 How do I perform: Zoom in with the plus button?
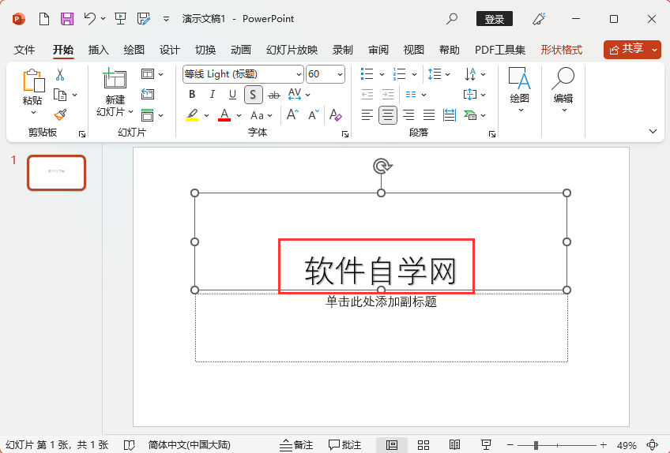(604, 445)
